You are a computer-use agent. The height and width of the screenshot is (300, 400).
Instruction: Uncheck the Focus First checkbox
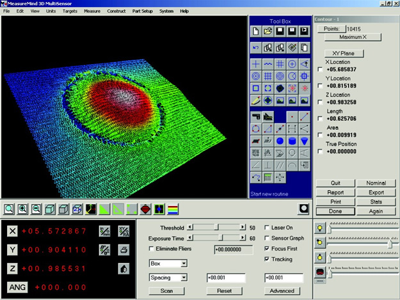[268, 248]
